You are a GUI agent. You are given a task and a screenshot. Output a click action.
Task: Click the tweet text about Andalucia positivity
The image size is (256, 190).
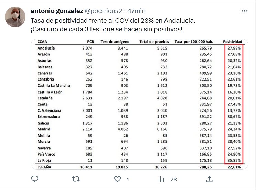coord(113,20)
